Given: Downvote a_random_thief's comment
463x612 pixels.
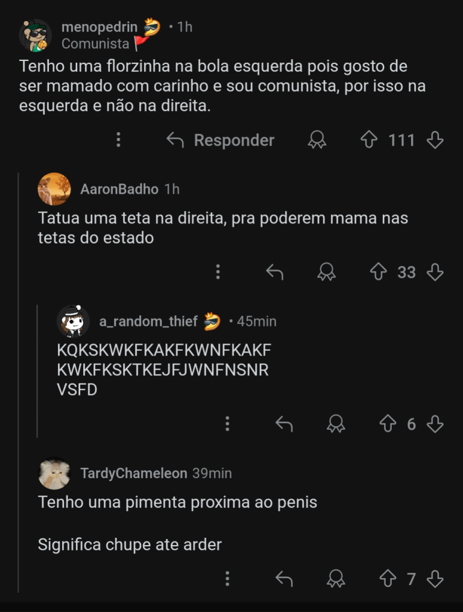Looking at the screenshot, I should tap(435, 424).
